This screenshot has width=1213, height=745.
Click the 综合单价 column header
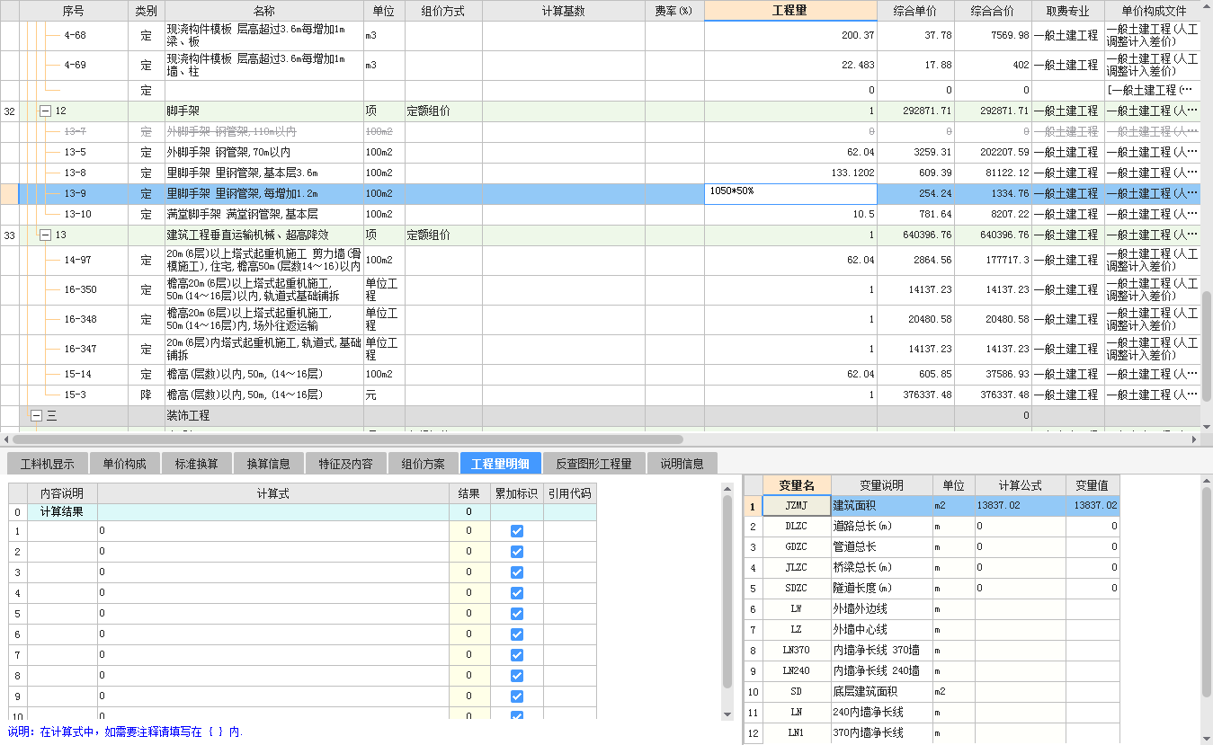(x=915, y=11)
